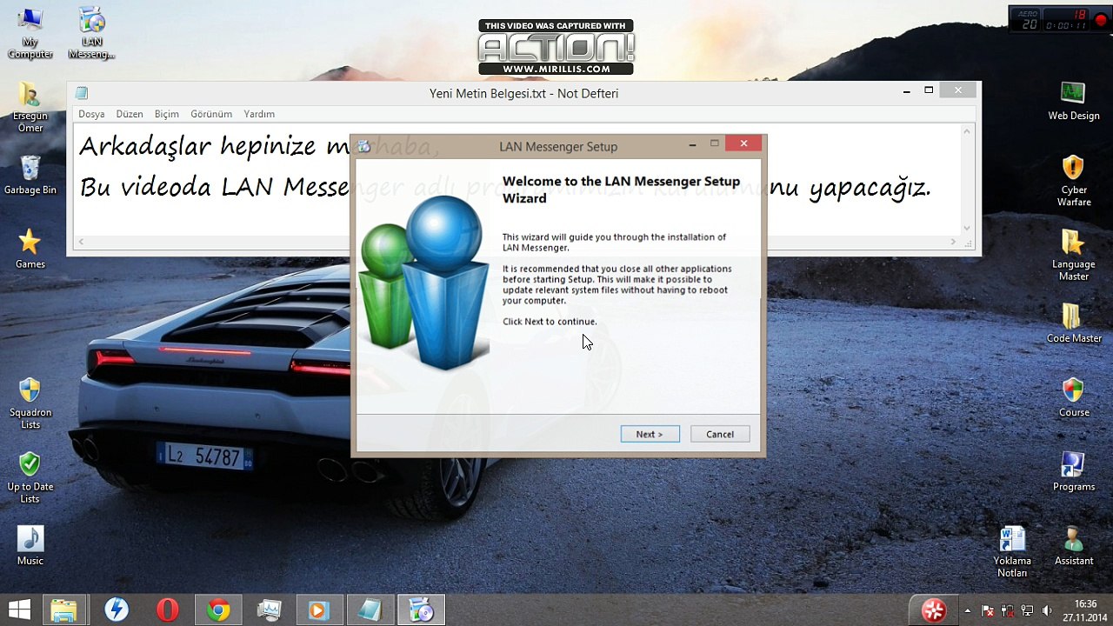This screenshot has height=626, width=1113.
Task: Open the Dosya menu in Not Defteri
Action: click(91, 114)
